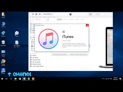Open the MP3 file on desktop
This screenshot has height=92, width=123.
[x=17, y=44]
